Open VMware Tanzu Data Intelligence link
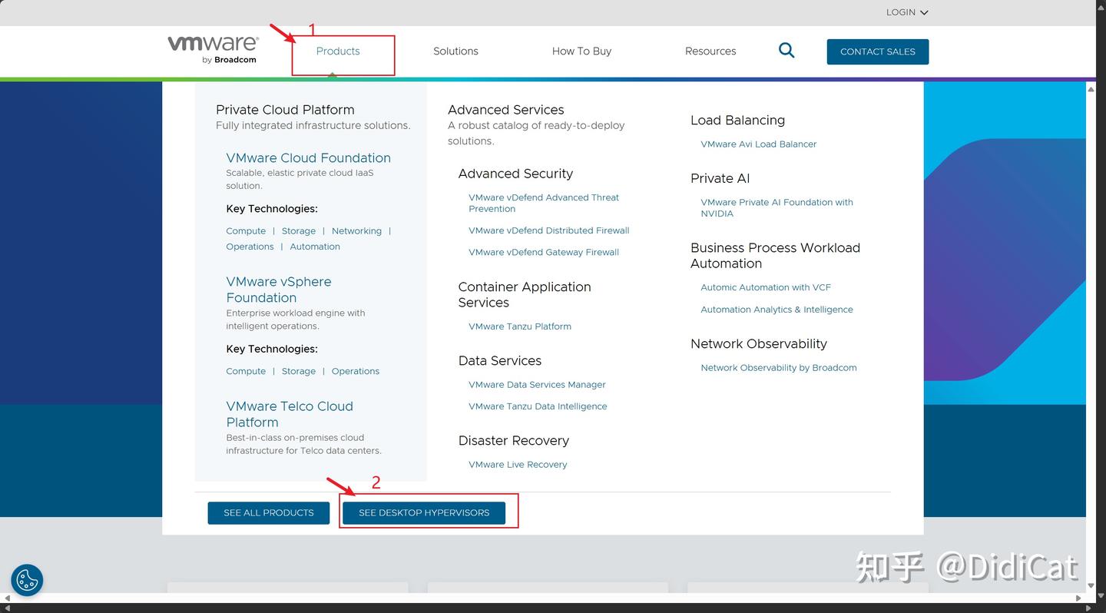1106x613 pixels. coord(538,406)
